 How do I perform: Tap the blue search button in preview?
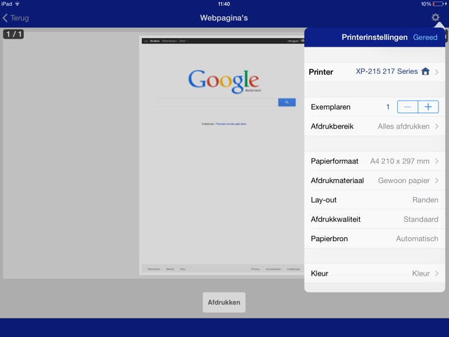tap(286, 102)
